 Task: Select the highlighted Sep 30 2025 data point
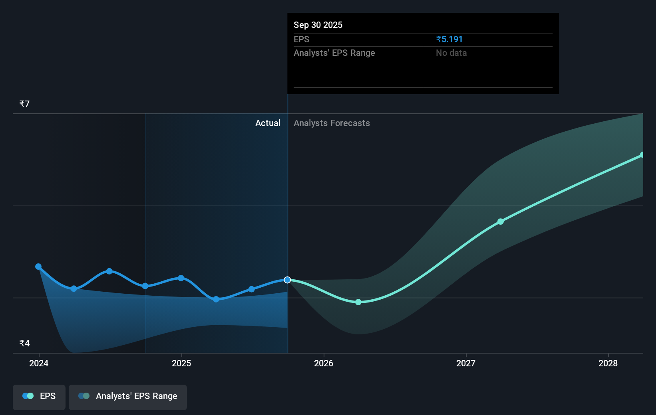click(x=287, y=280)
